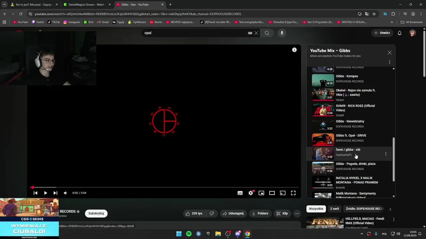
Task: Open TikTok bookmark
Action: point(54,22)
